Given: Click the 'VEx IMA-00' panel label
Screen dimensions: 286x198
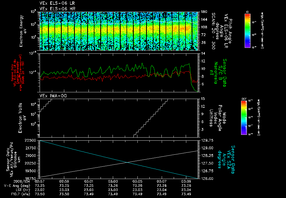Looking at the screenshot, I should coord(53,96).
